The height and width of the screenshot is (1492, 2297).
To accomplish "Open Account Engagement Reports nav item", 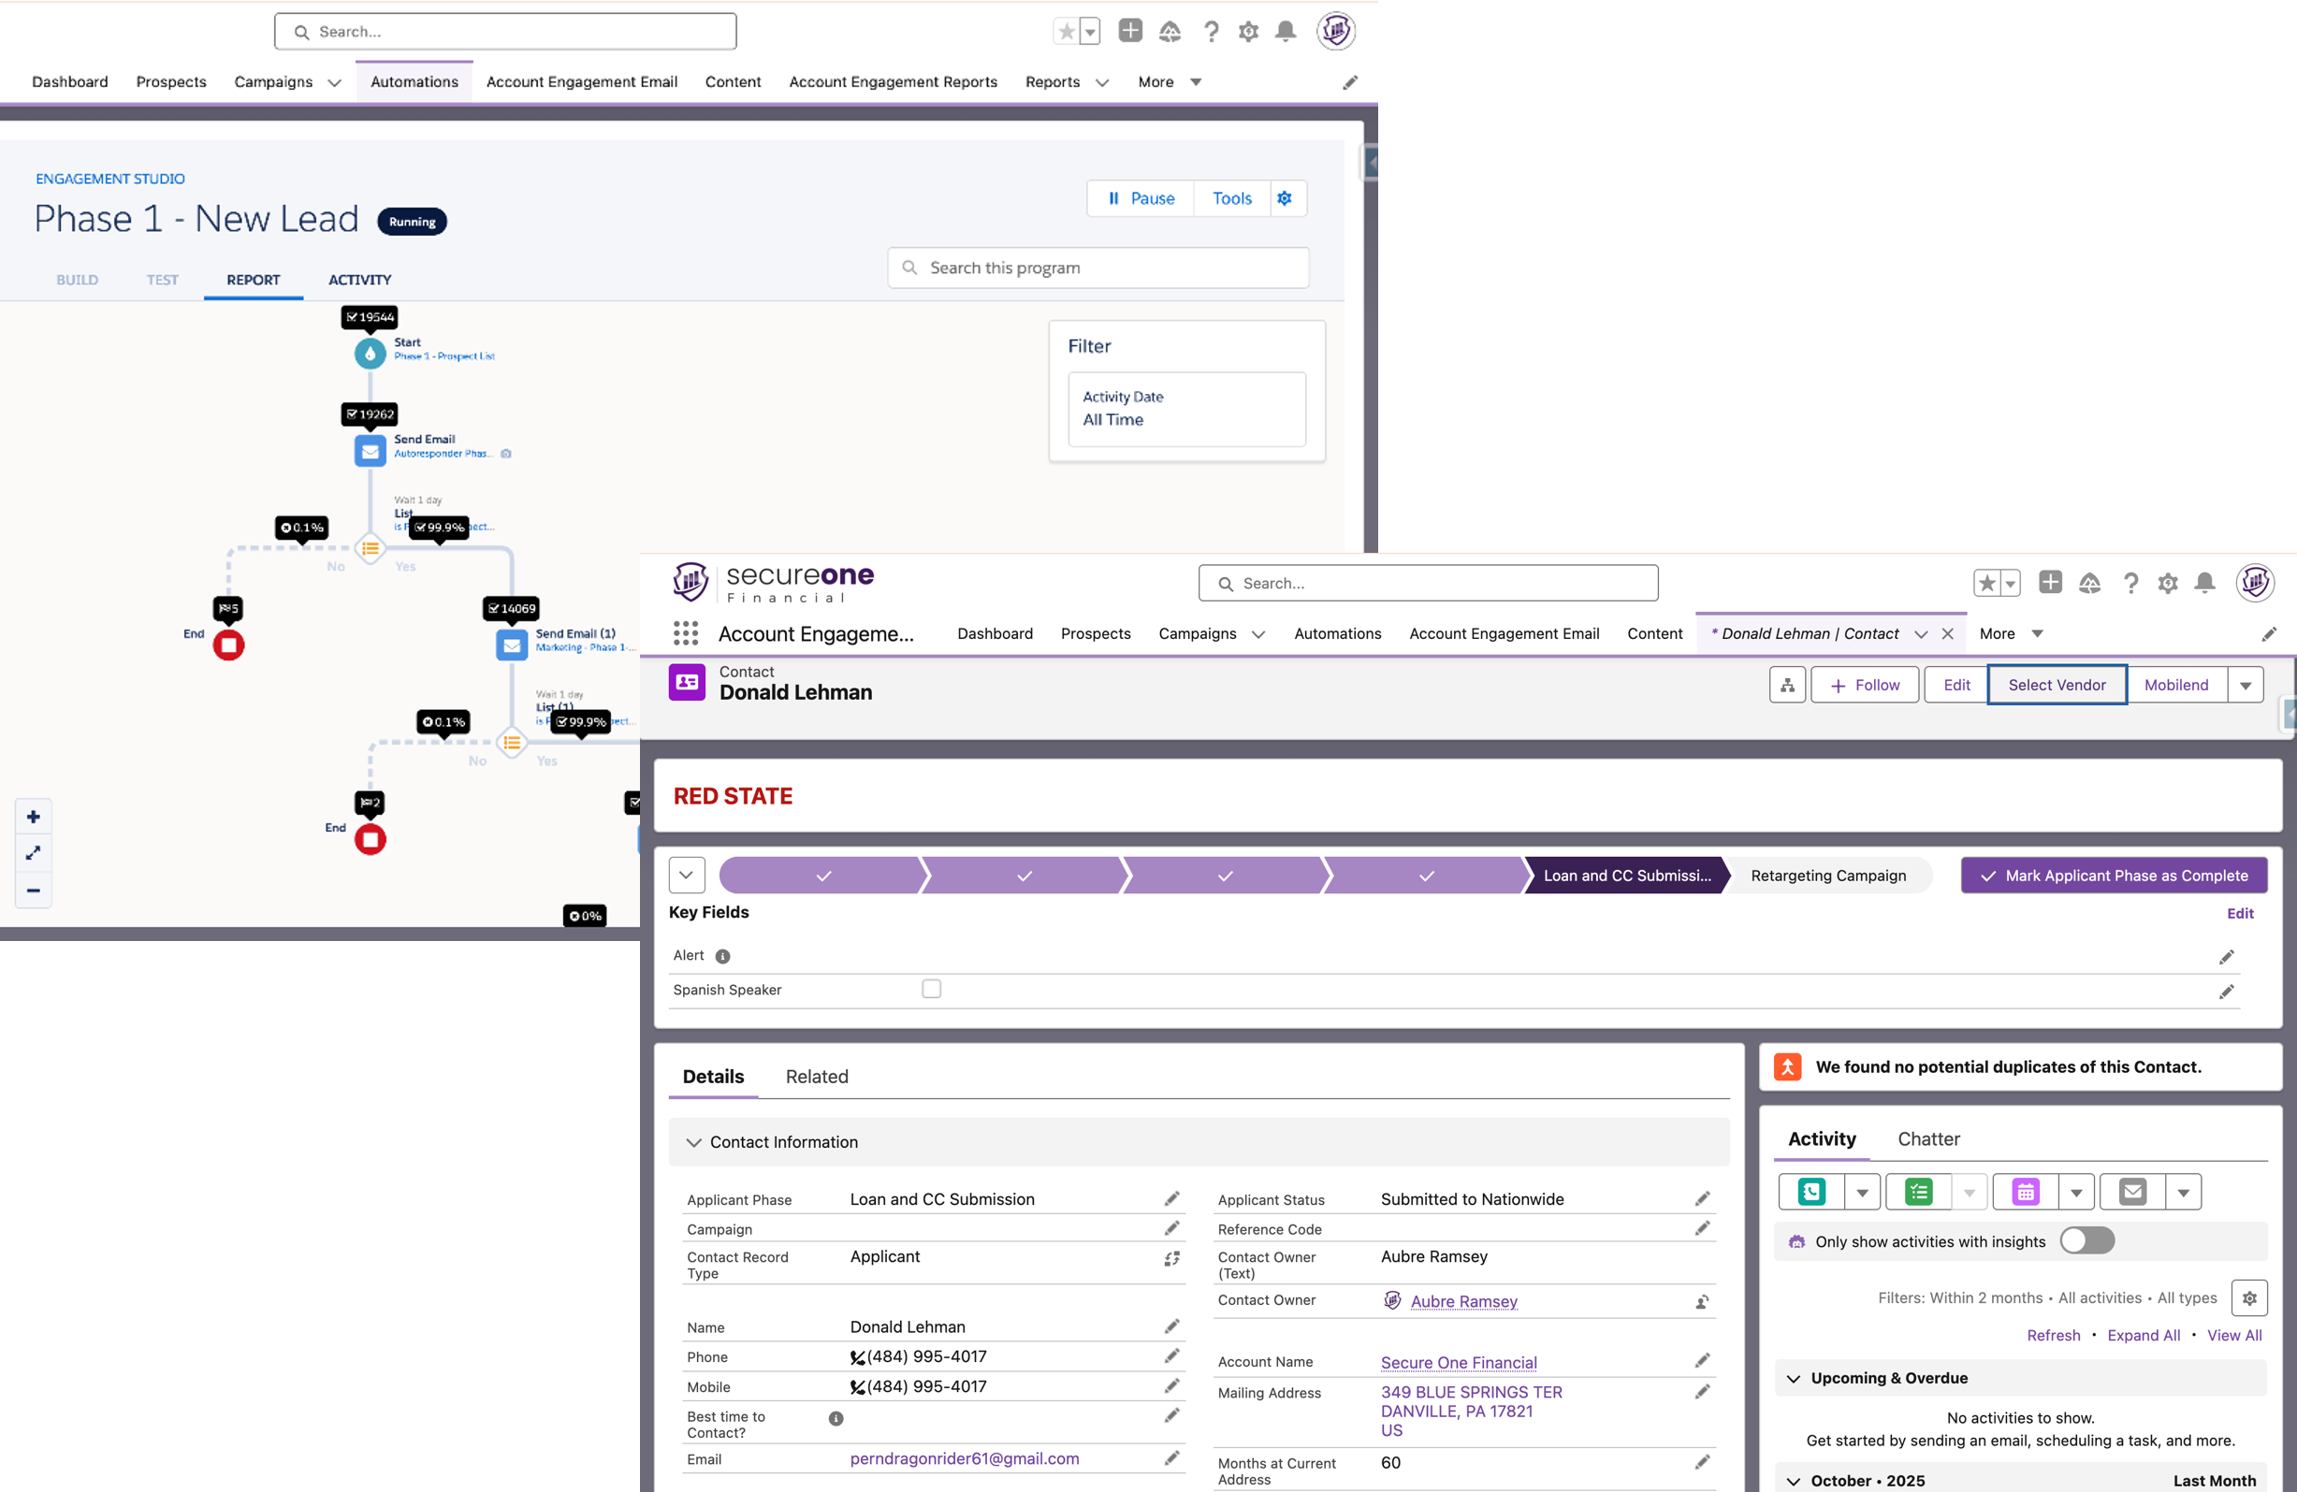I will click(x=893, y=82).
